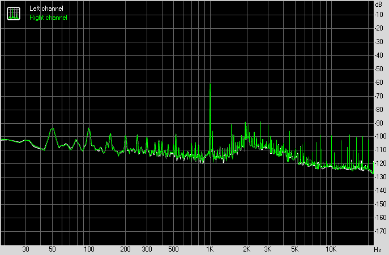This screenshot has width=389, height=255.
Task: Click the 3K frequency axis label
Action: pos(268,249)
